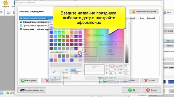Click the Decimal value field

click(x=76, y=73)
